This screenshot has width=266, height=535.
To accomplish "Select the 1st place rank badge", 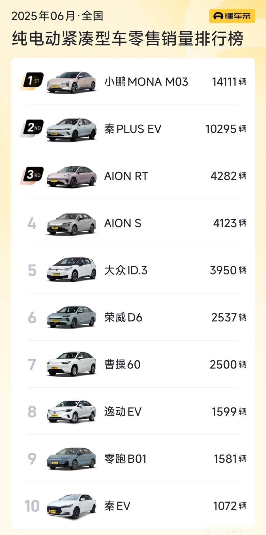I will pos(32,81).
